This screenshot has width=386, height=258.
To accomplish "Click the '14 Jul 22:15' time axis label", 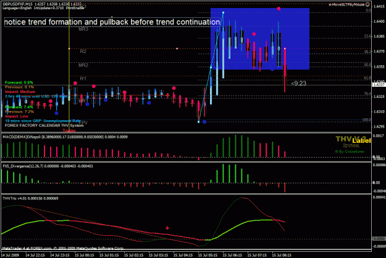I will click(35, 256).
